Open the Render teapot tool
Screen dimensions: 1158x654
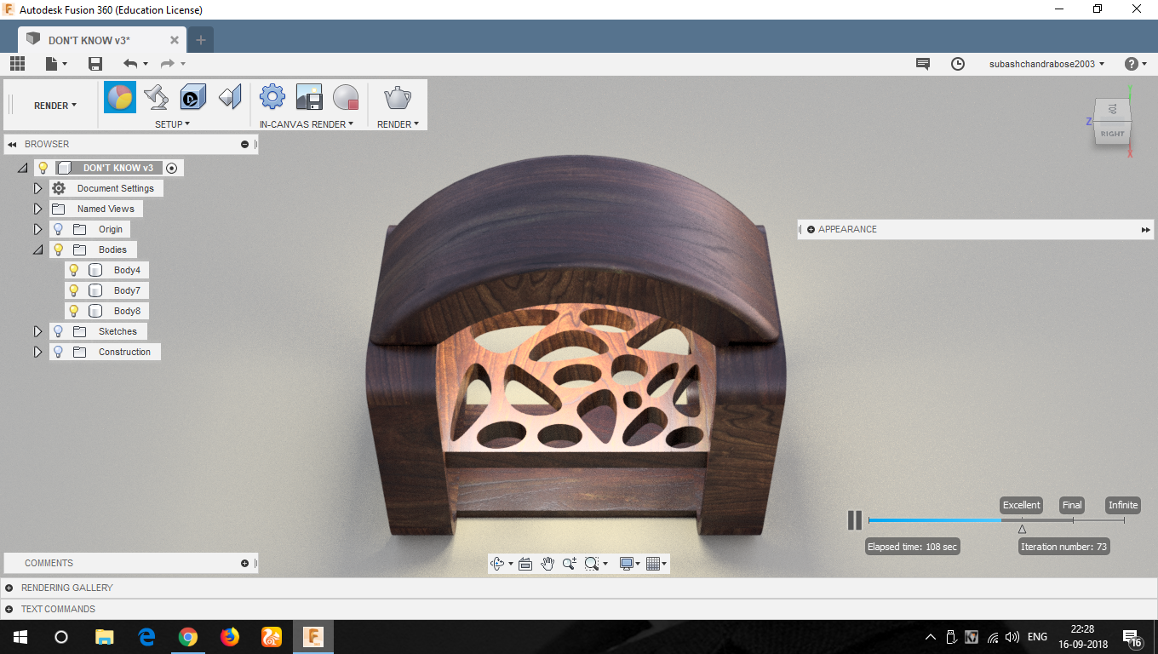(x=396, y=97)
